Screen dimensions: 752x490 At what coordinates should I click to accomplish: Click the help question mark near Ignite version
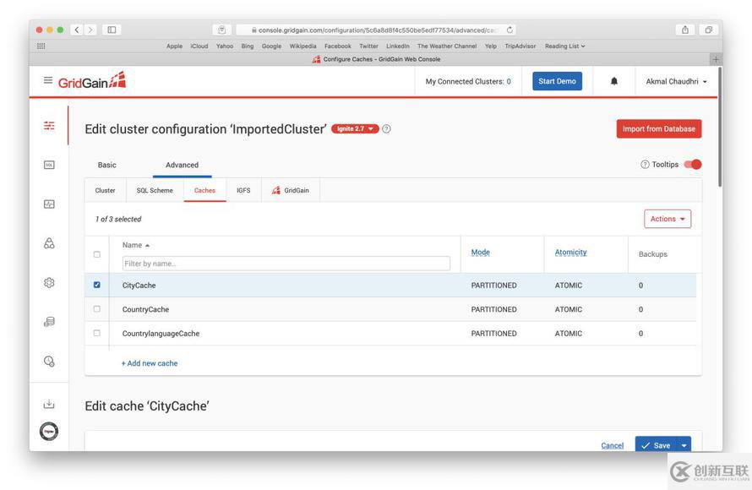[x=386, y=129]
